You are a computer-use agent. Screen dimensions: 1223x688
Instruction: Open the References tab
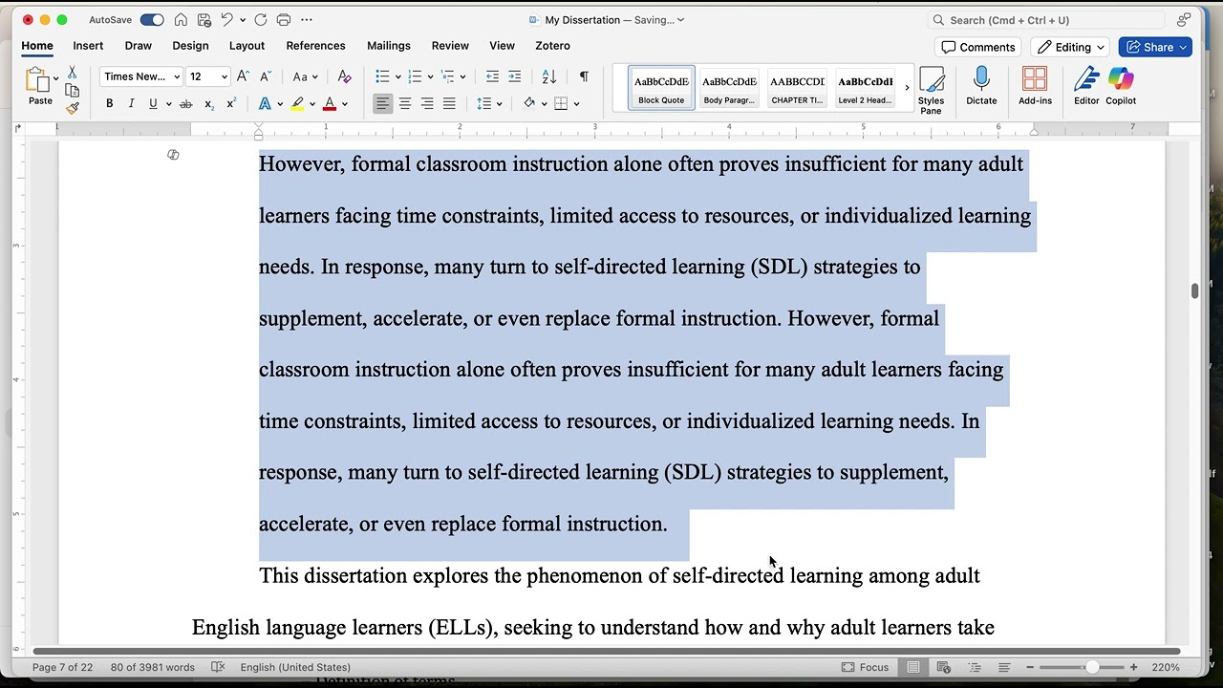click(x=315, y=45)
